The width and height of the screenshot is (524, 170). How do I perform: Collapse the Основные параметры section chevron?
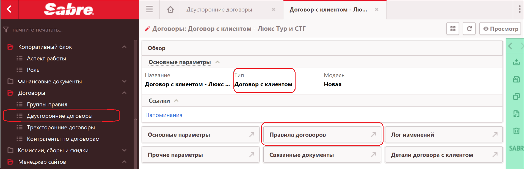[217, 62]
